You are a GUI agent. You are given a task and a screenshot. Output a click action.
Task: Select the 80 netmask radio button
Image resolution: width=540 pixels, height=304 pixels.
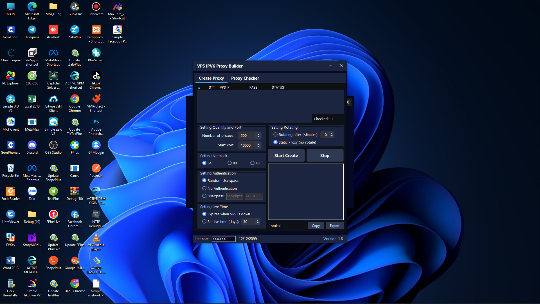pos(229,163)
